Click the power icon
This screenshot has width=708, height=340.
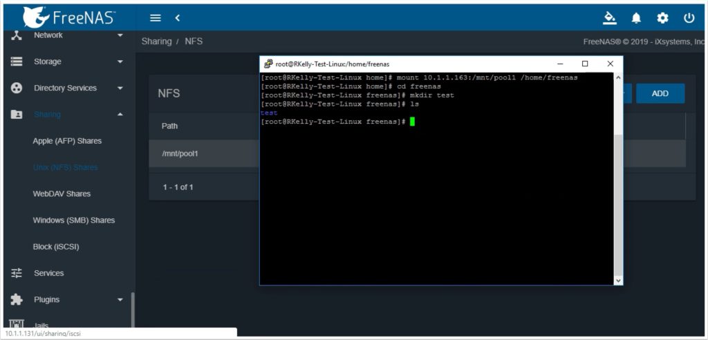(x=689, y=17)
